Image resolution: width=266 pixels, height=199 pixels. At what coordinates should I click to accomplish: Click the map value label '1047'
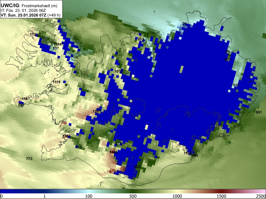[x=59, y=44]
